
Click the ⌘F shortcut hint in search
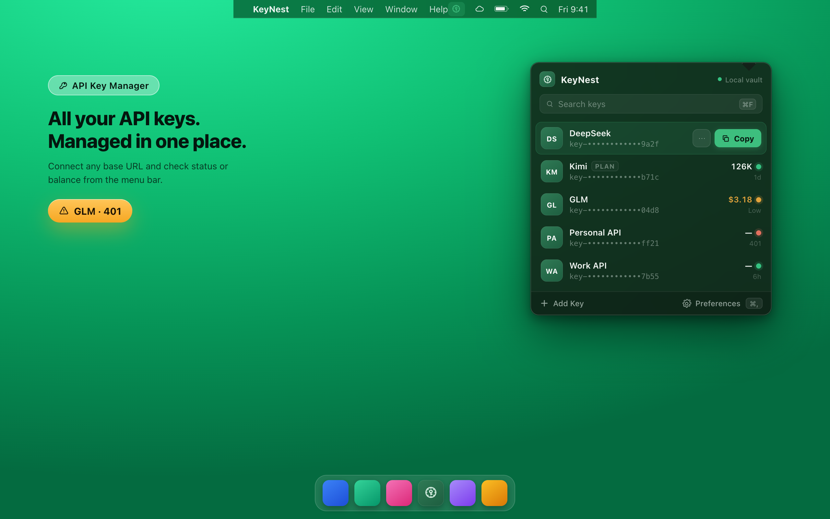coord(747,104)
